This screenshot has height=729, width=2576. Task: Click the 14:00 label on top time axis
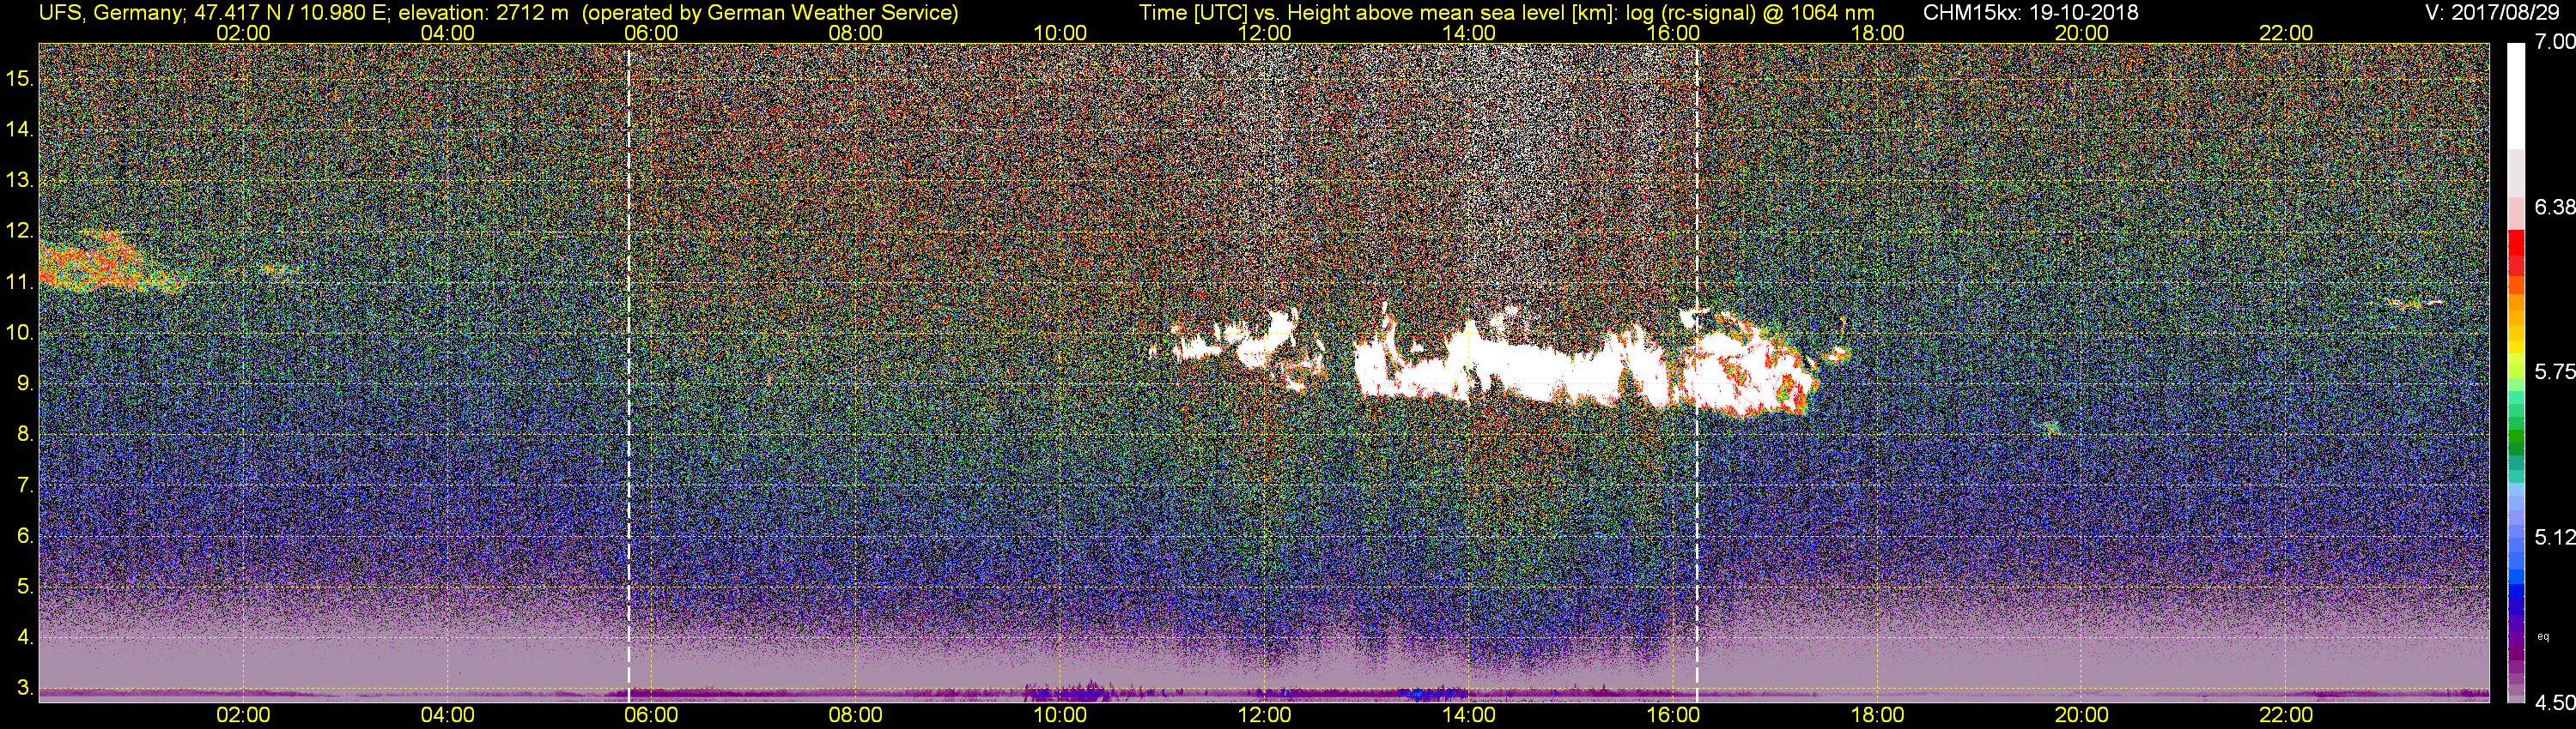point(1469,33)
